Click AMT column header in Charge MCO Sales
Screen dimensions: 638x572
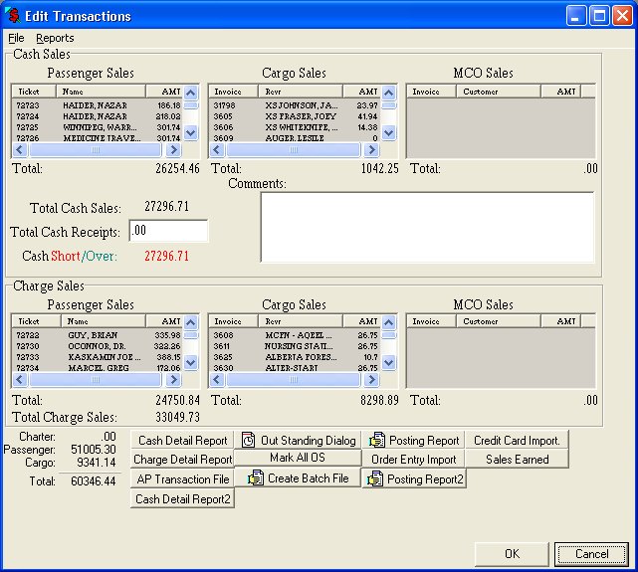click(x=560, y=321)
